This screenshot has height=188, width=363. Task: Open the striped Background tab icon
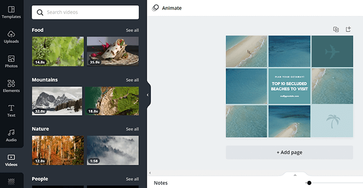pyautogui.click(x=11, y=182)
